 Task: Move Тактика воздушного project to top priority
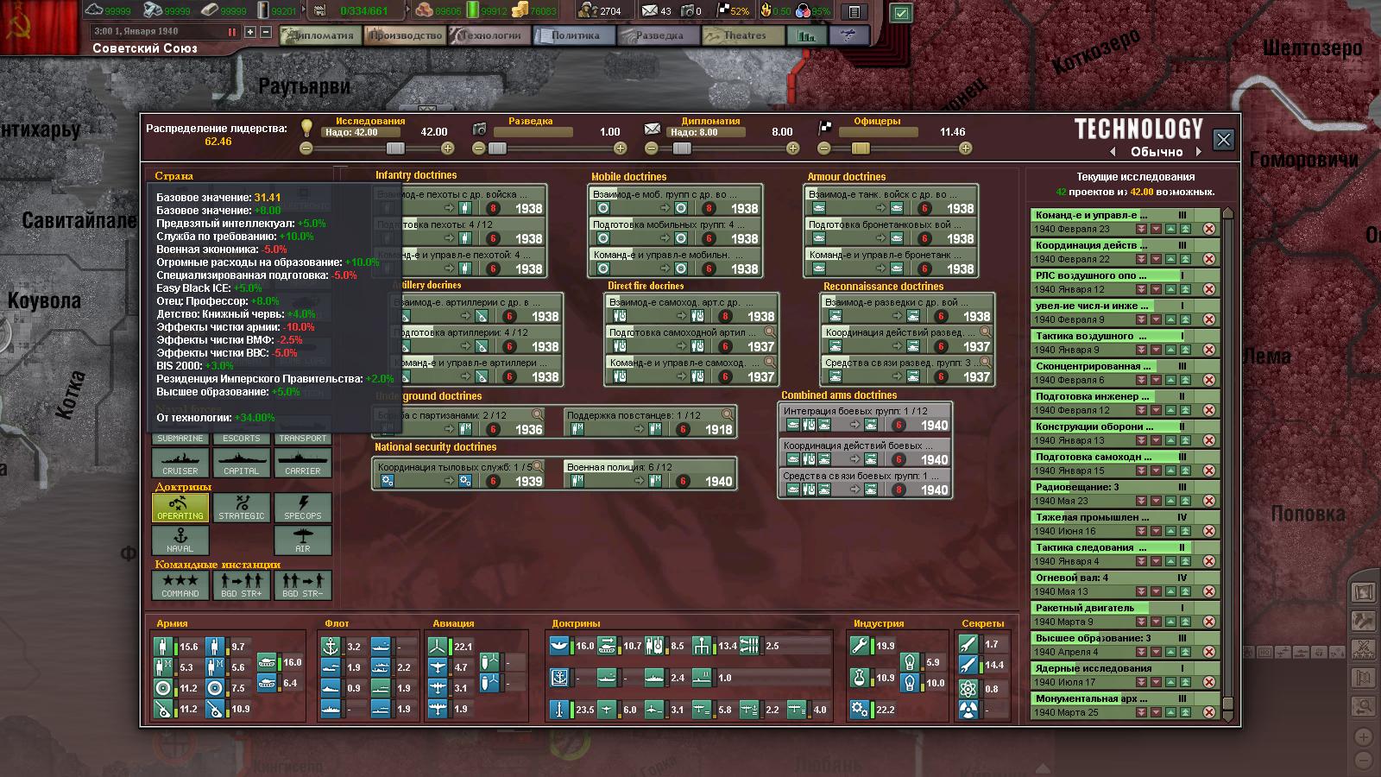click(x=1186, y=350)
